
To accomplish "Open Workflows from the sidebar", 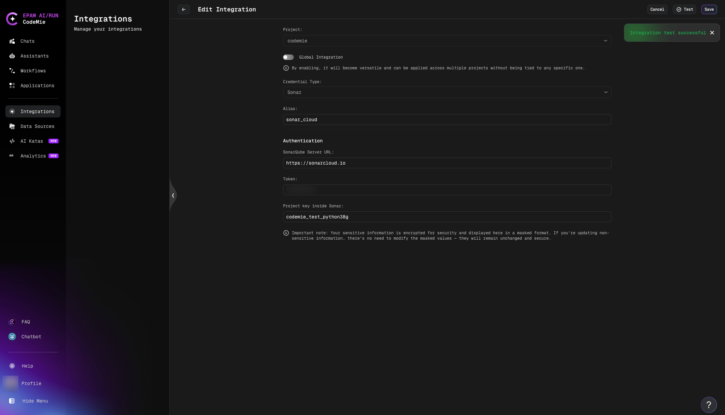I will click(x=33, y=71).
